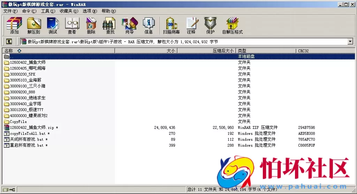Click size value 24,809,436

[x=165, y=127]
